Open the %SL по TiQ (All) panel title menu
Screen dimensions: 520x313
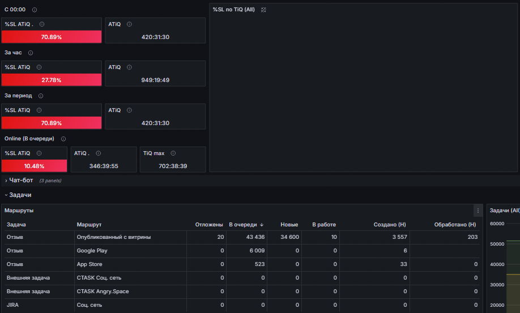click(x=234, y=10)
